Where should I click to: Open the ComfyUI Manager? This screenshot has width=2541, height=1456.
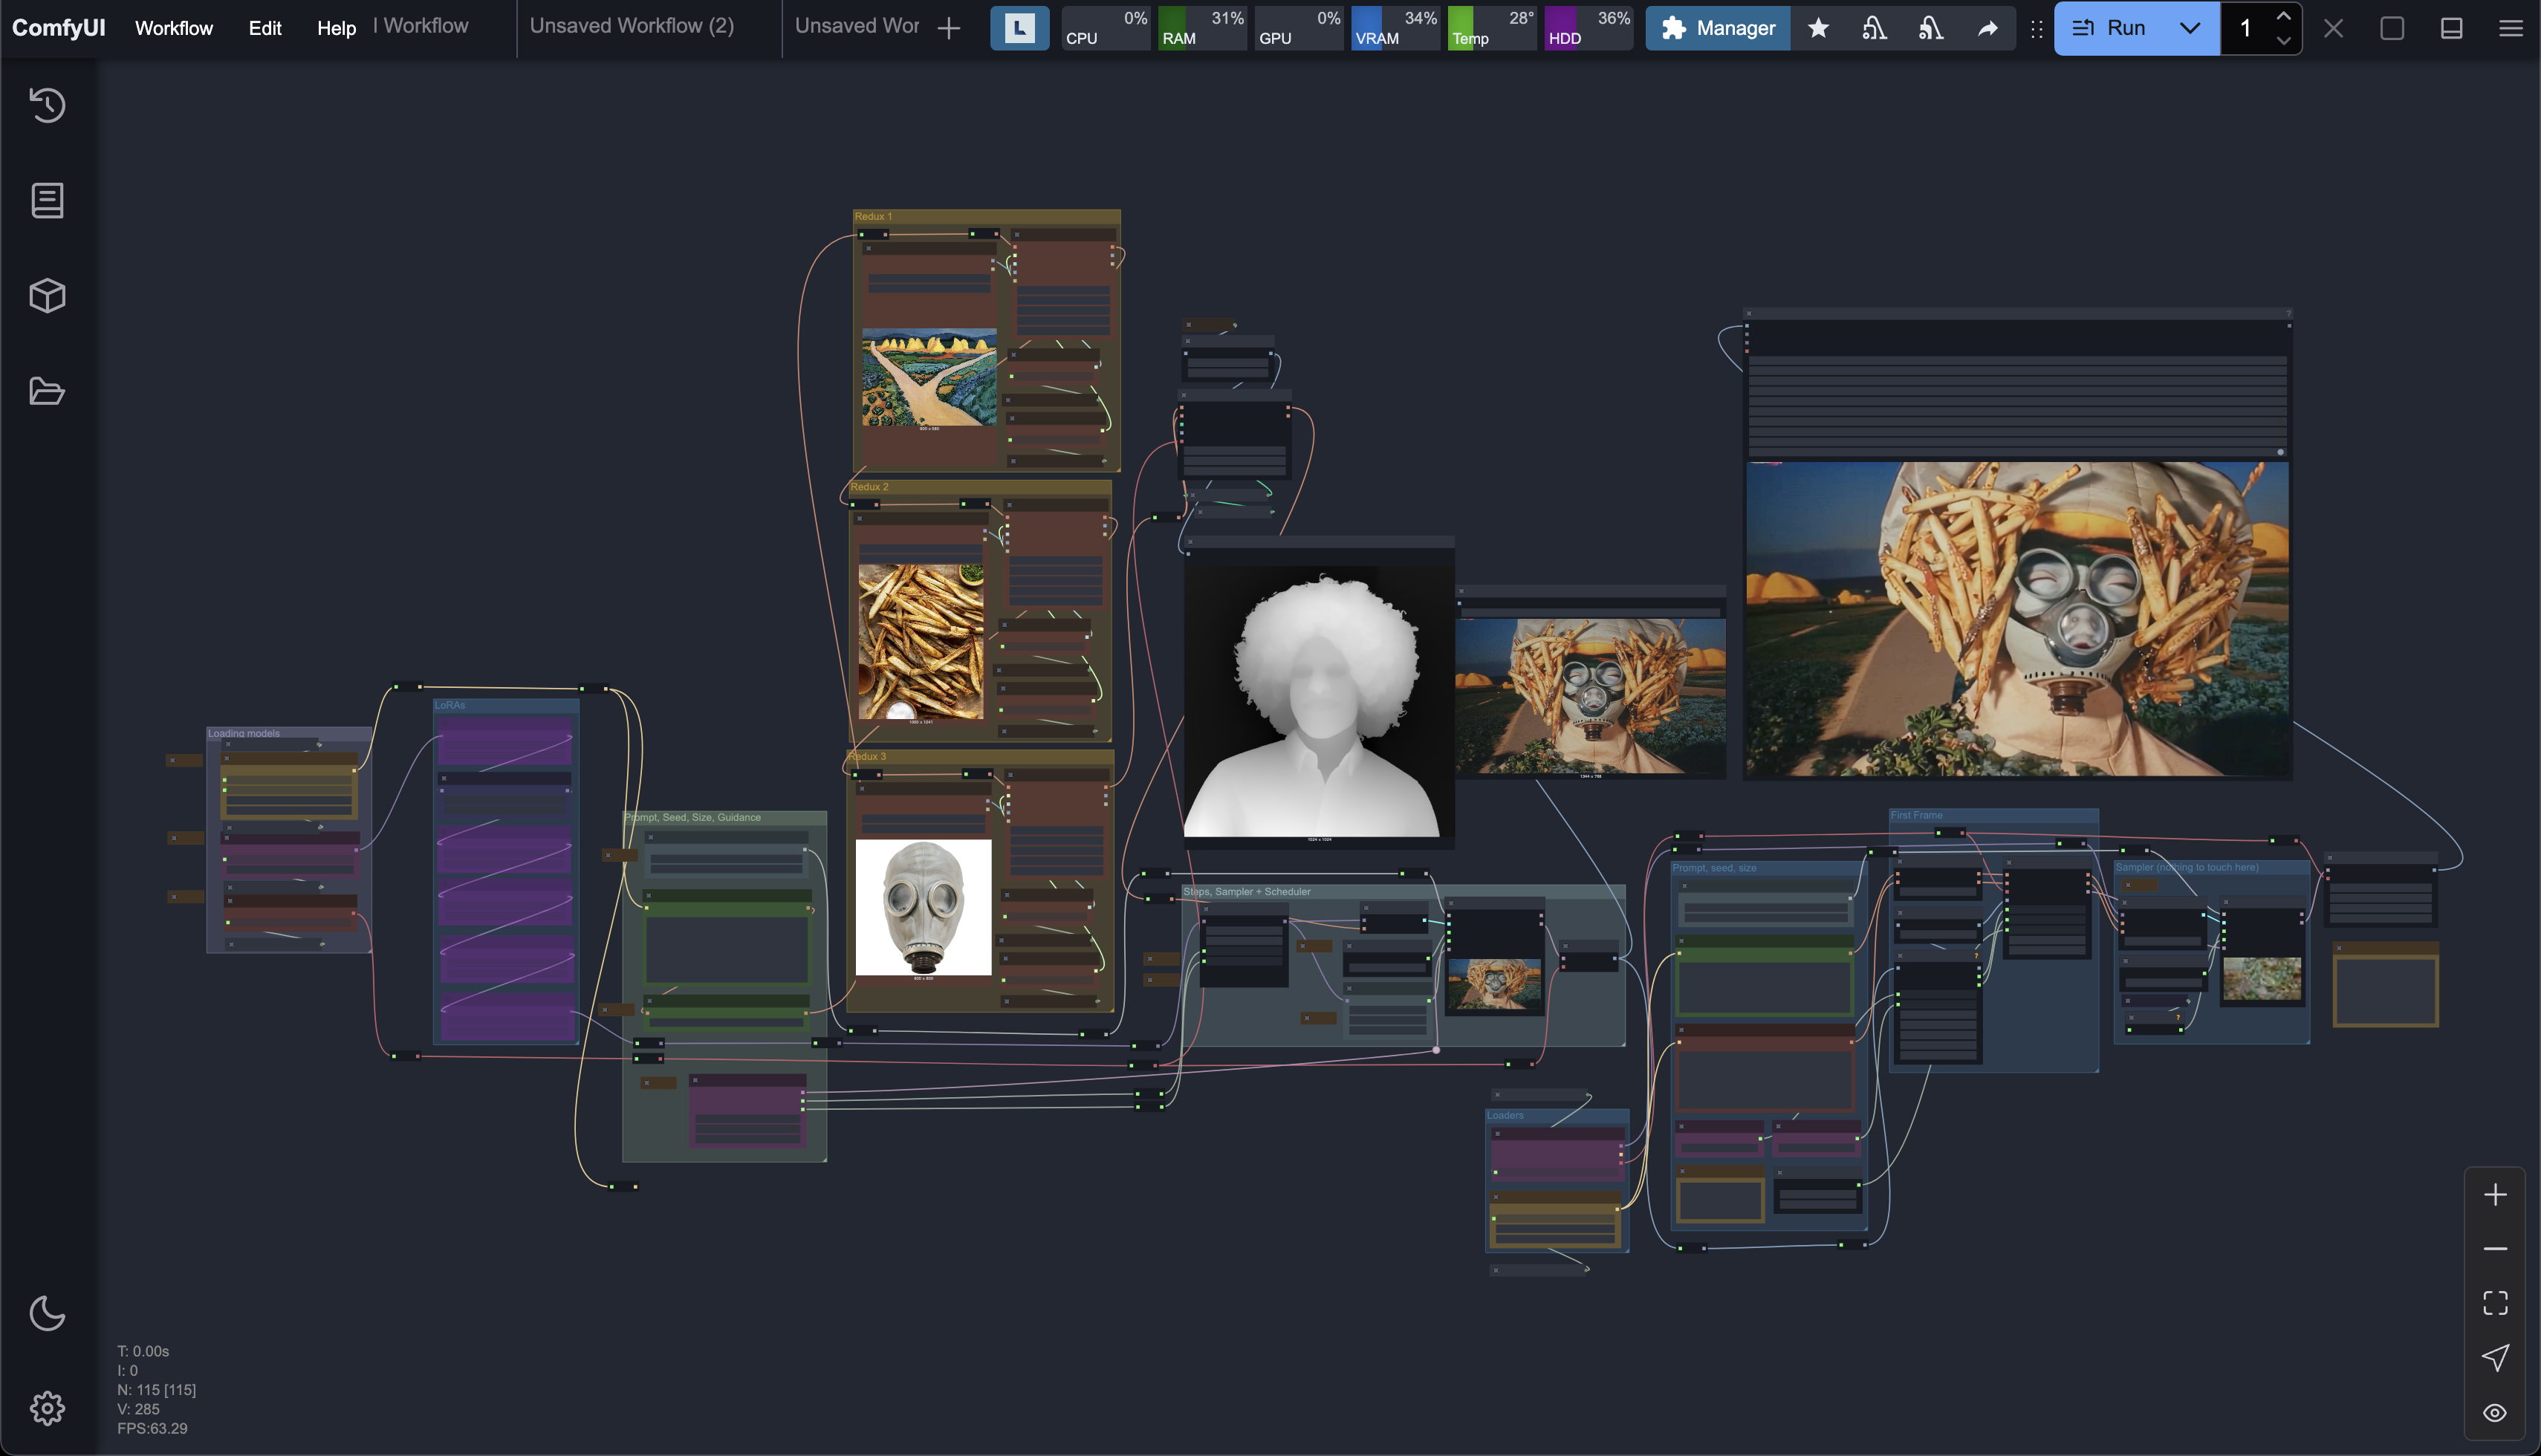1717,28
